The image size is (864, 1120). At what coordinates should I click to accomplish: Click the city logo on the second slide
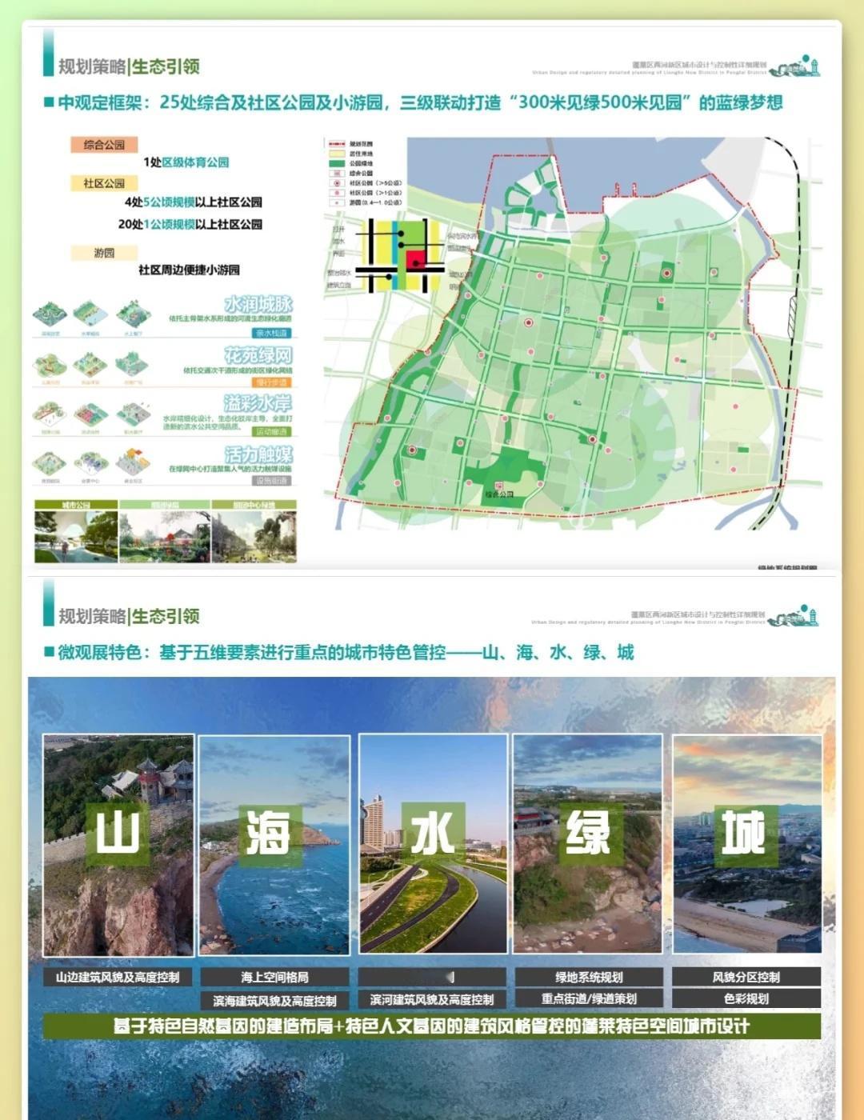tap(794, 615)
